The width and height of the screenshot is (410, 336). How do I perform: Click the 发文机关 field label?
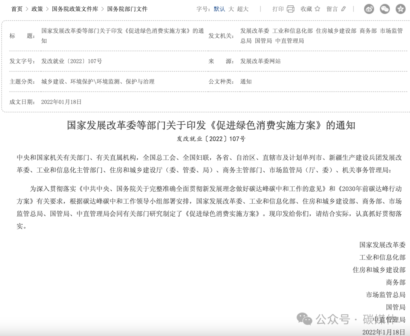tap(221, 36)
